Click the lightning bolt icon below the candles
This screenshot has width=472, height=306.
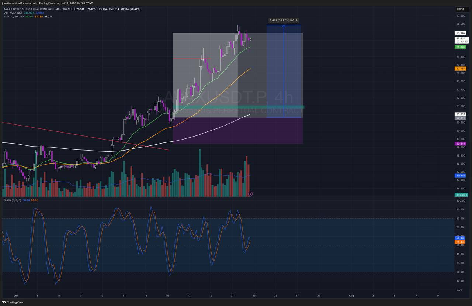250,193
